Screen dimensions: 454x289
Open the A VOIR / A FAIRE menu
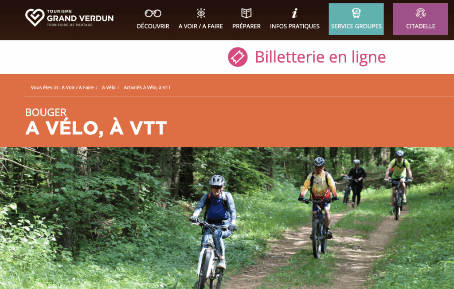(x=201, y=26)
